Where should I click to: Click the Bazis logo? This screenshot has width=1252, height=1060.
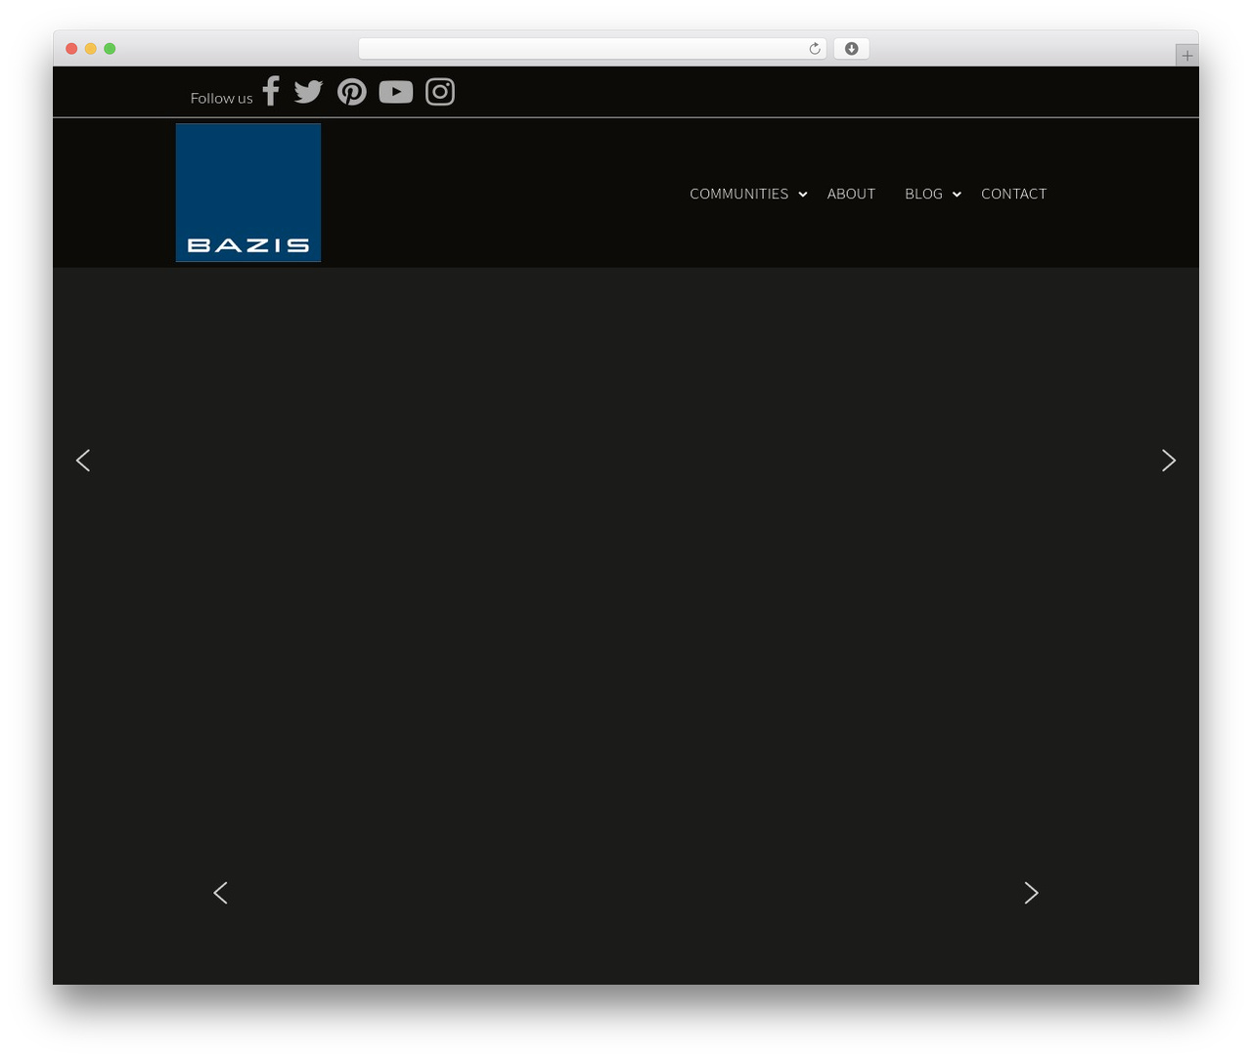248,193
